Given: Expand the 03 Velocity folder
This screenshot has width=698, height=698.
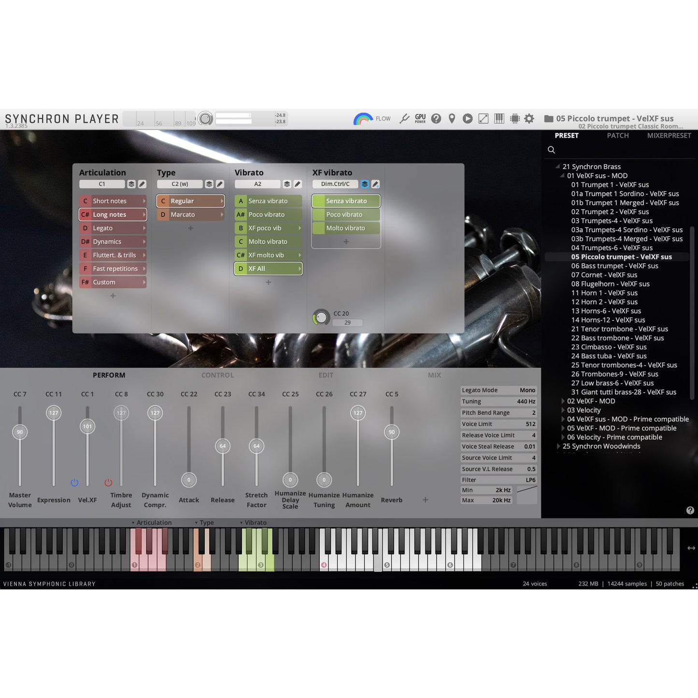Looking at the screenshot, I should (x=563, y=410).
